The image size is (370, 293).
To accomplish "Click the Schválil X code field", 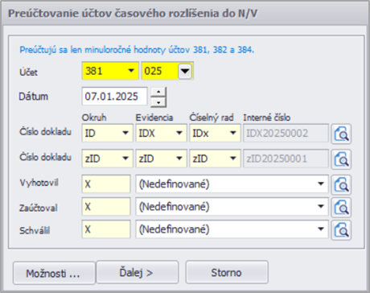I will (106, 229).
